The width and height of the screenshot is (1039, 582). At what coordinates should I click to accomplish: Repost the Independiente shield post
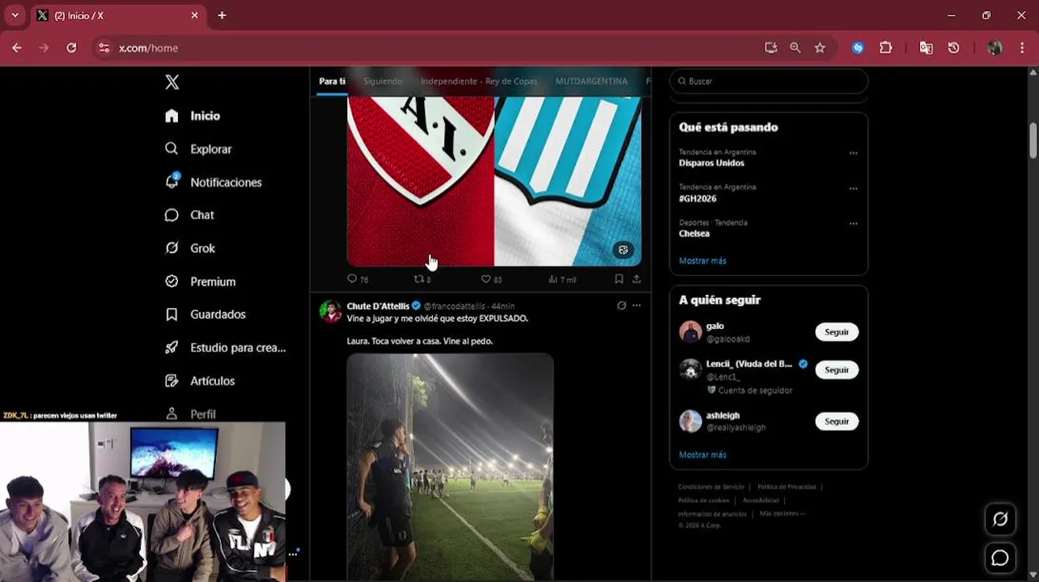422,279
